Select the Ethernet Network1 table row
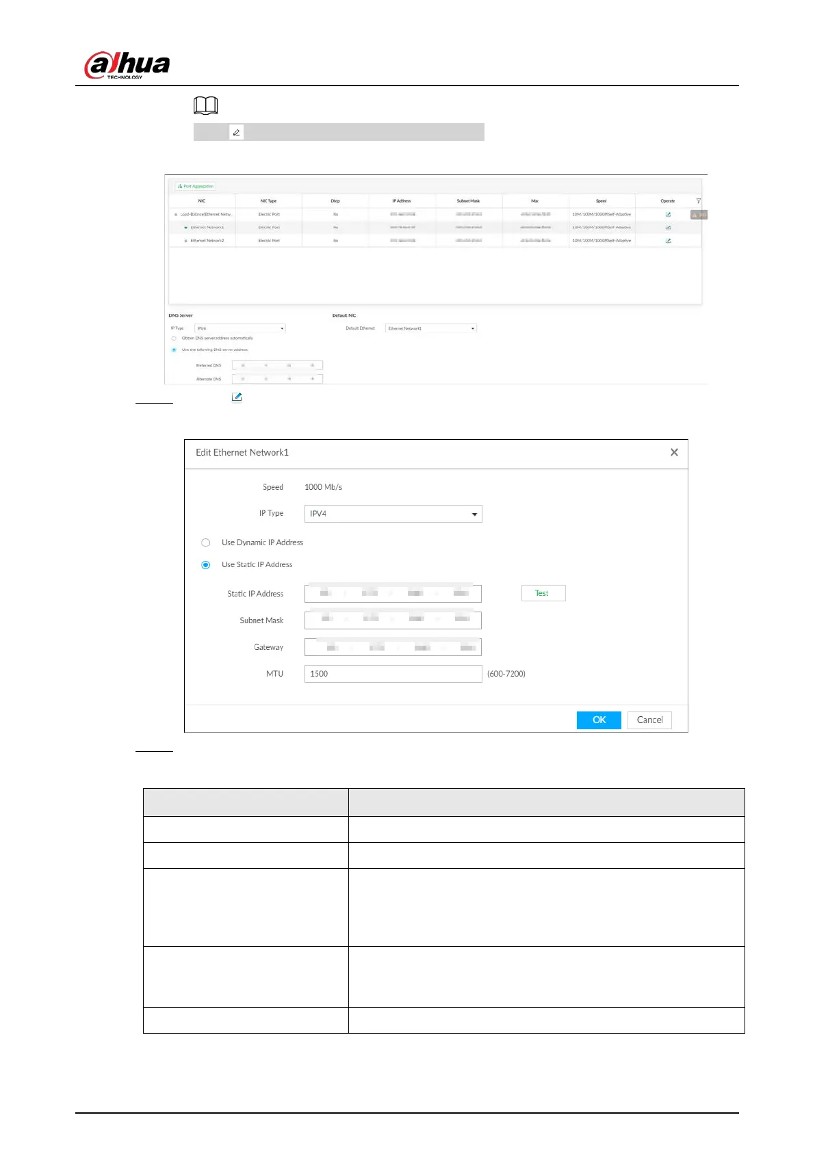Image resolution: width=815 pixels, height=1152 pixels. (x=435, y=227)
